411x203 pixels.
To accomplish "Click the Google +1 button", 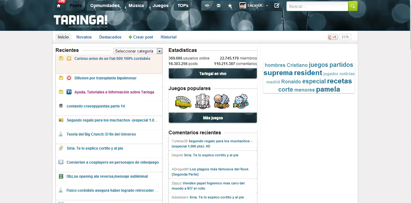I will point(333,37).
